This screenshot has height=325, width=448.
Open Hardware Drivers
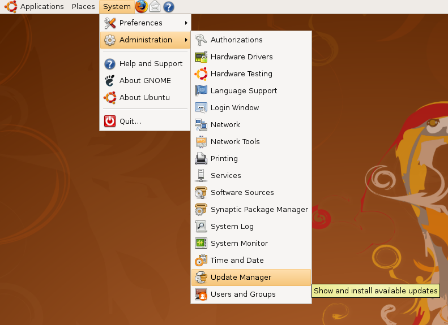point(251,57)
